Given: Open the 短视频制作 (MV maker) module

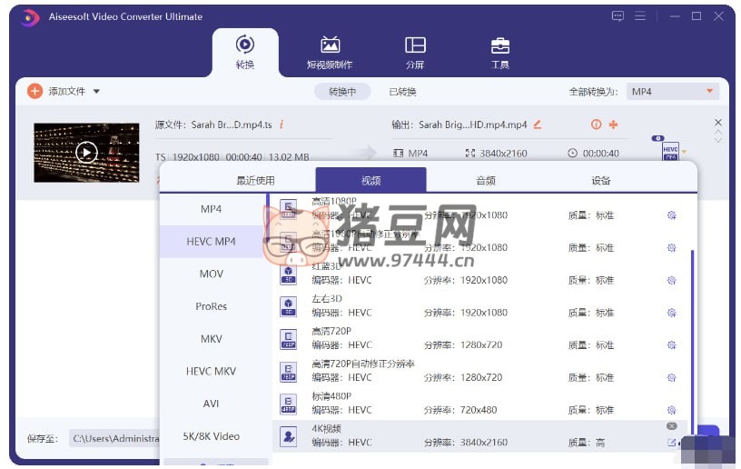Looking at the screenshot, I should pyautogui.click(x=329, y=52).
